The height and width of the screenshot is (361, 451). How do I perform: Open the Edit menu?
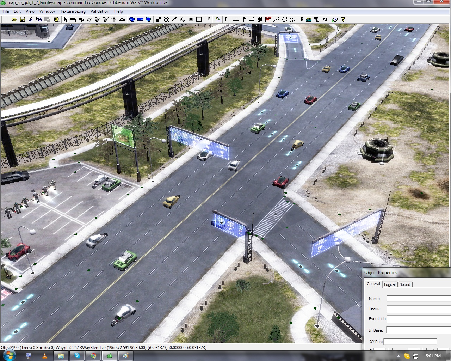pyautogui.click(x=17, y=11)
